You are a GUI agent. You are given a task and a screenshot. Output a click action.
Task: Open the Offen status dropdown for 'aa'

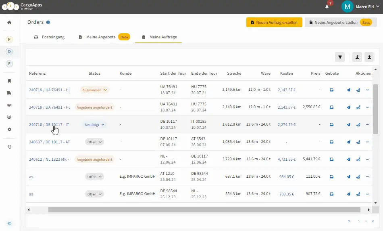(x=94, y=194)
